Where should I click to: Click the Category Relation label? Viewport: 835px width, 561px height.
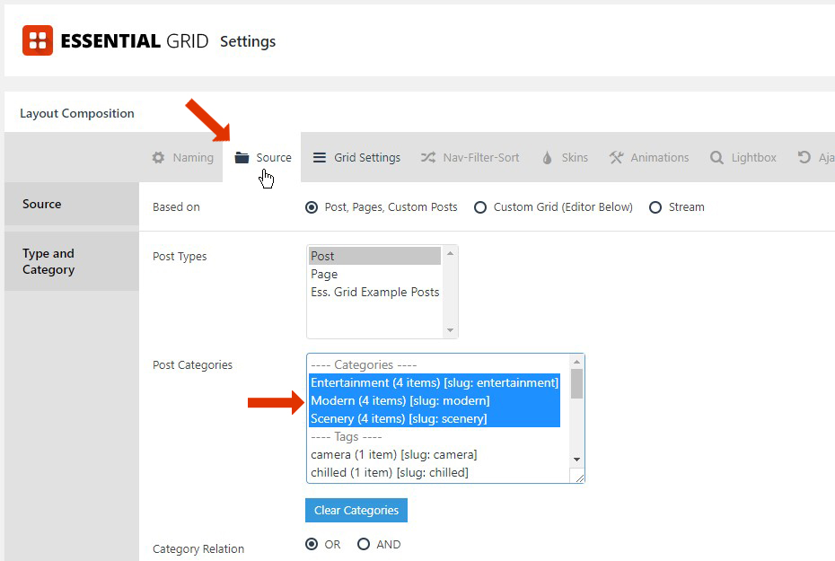point(198,548)
